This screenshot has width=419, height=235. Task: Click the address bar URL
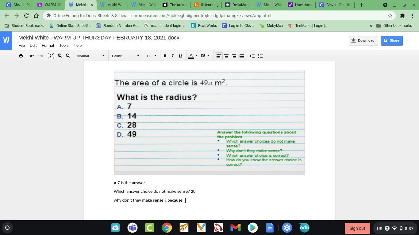tap(201, 16)
